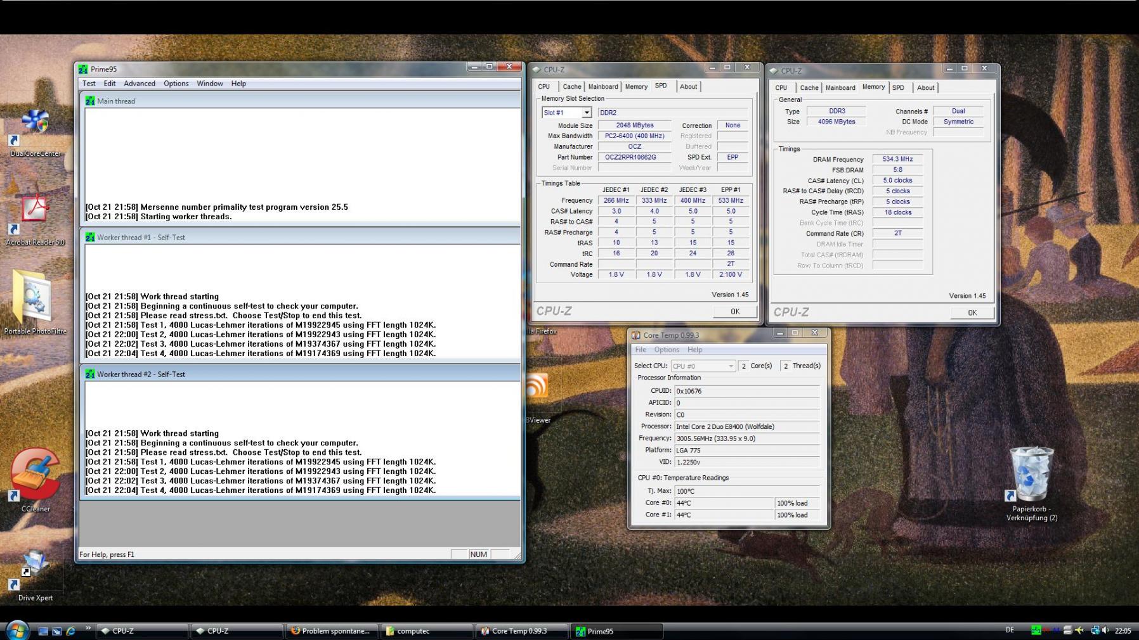Click the 3005.56MHz frequency field in Core Temp

click(746, 438)
